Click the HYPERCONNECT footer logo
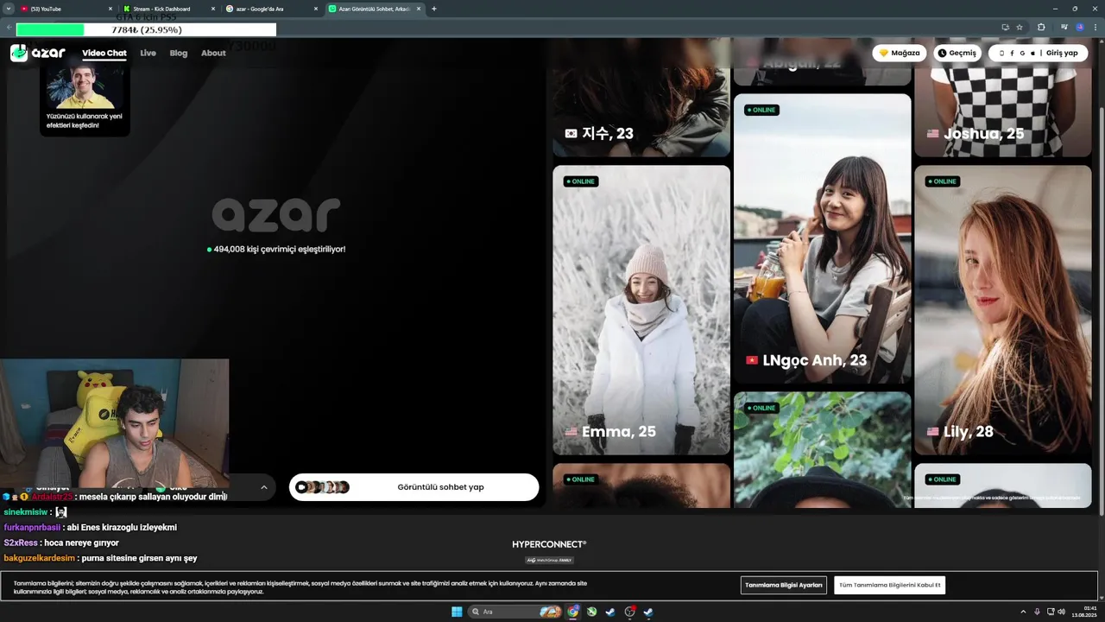Image resolution: width=1105 pixels, height=622 pixels. (x=549, y=544)
